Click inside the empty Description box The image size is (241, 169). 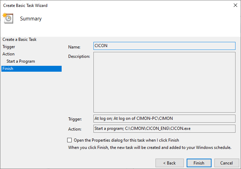point(164,82)
